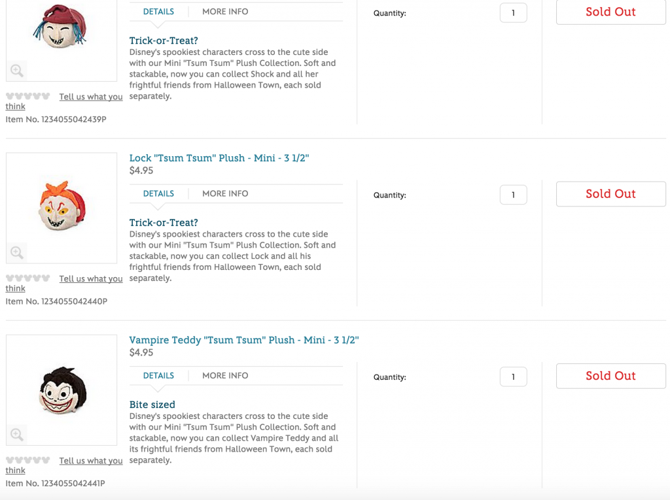
Task: Click the magnifier icon below Vampire Teddy image
Action: point(17,434)
